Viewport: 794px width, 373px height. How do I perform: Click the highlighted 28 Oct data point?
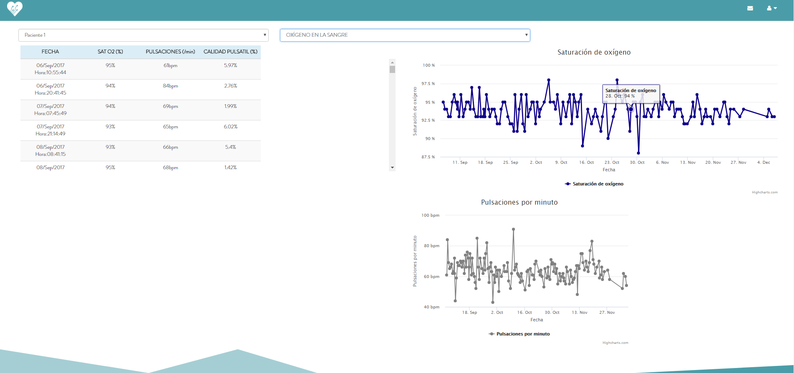point(631,109)
